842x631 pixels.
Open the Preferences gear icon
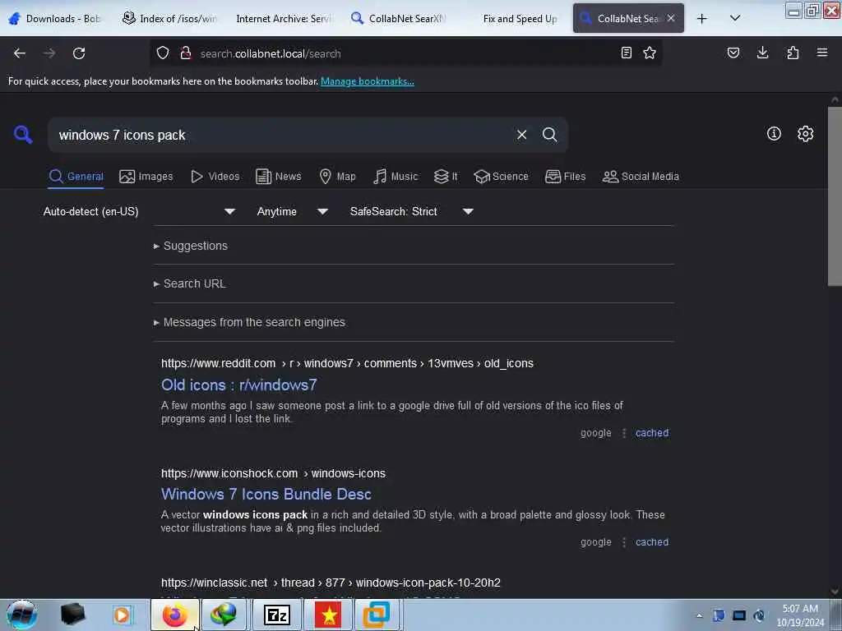point(806,134)
